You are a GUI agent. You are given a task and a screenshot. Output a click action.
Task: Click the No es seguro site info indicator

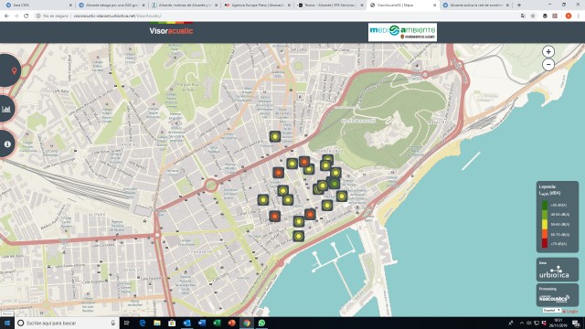(x=52, y=16)
